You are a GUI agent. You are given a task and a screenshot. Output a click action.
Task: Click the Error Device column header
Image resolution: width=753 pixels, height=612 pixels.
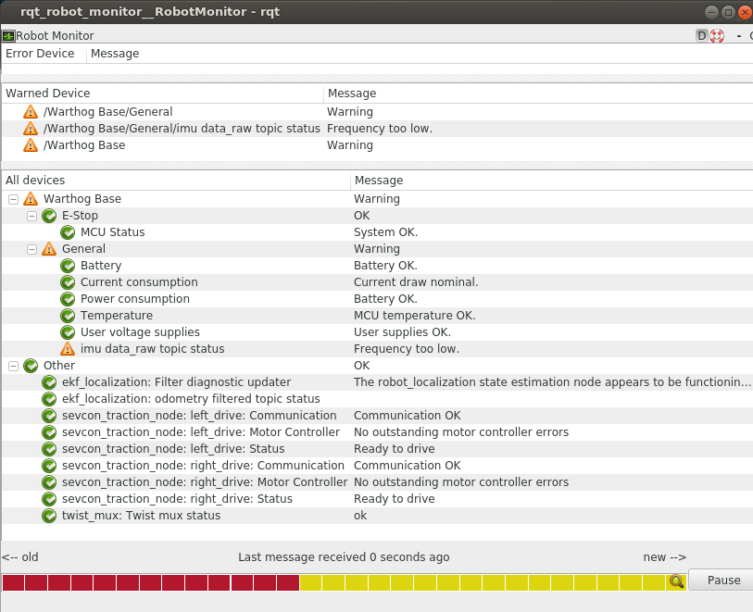pos(40,54)
